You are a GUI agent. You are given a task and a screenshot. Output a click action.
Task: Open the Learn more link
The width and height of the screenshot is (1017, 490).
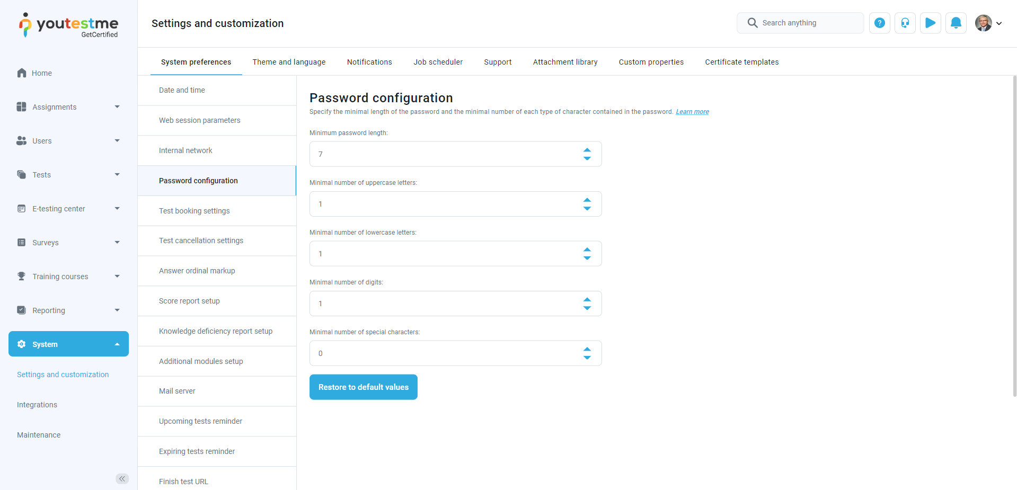click(x=692, y=112)
